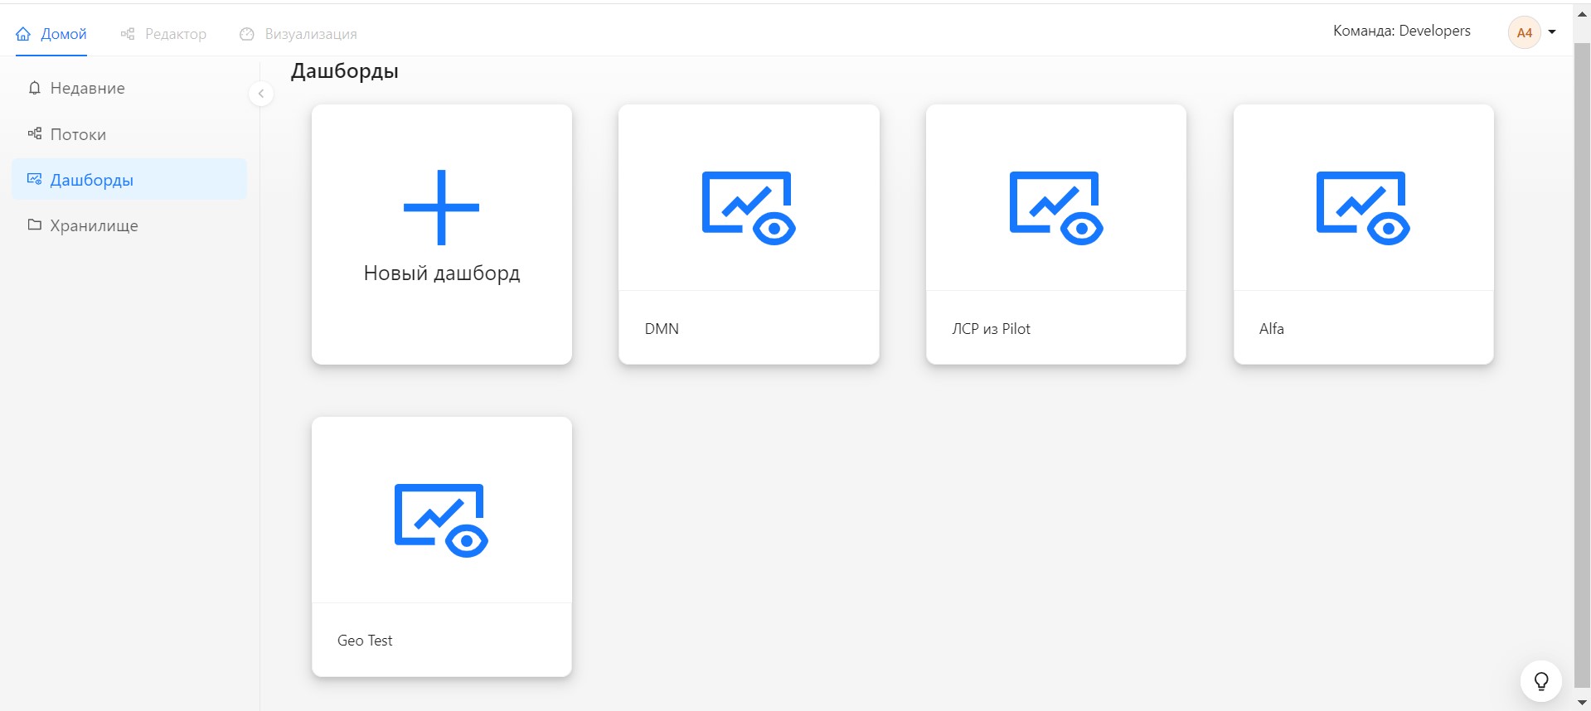Open the ЛСР из Pilot dashboard title
The height and width of the screenshot is (711, 1591).
[x=991, y=329]
